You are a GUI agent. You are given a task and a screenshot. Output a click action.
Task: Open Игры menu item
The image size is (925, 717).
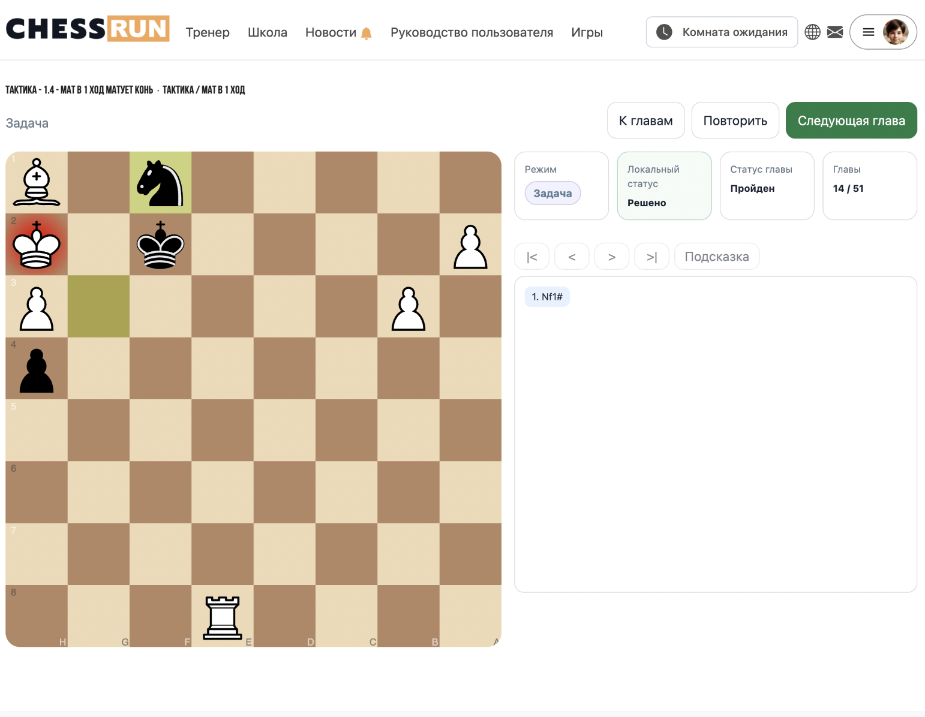pyautogui.click(x=587, y=32)
